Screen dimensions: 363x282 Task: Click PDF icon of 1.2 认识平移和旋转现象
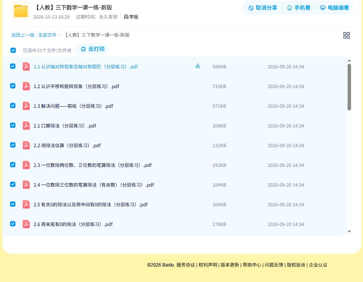(x=26, y=86)
